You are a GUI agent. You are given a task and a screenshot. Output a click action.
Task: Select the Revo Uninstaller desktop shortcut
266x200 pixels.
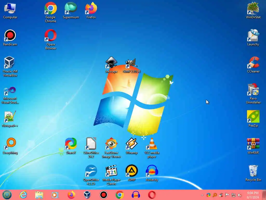[x=253, y=93]
